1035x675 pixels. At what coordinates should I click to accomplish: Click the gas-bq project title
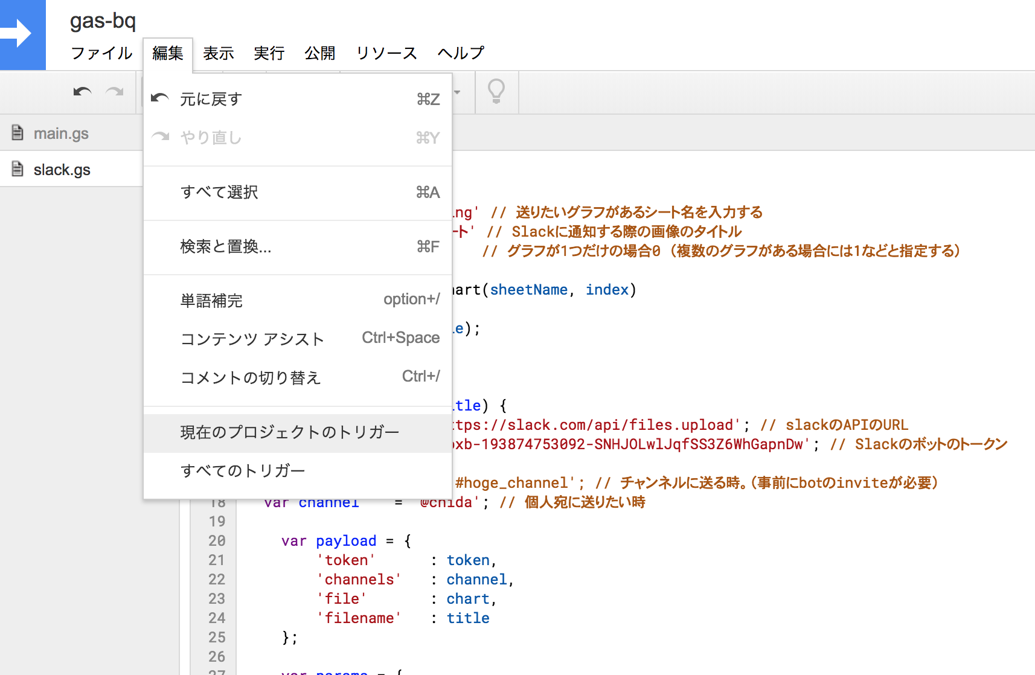(103, 21)
